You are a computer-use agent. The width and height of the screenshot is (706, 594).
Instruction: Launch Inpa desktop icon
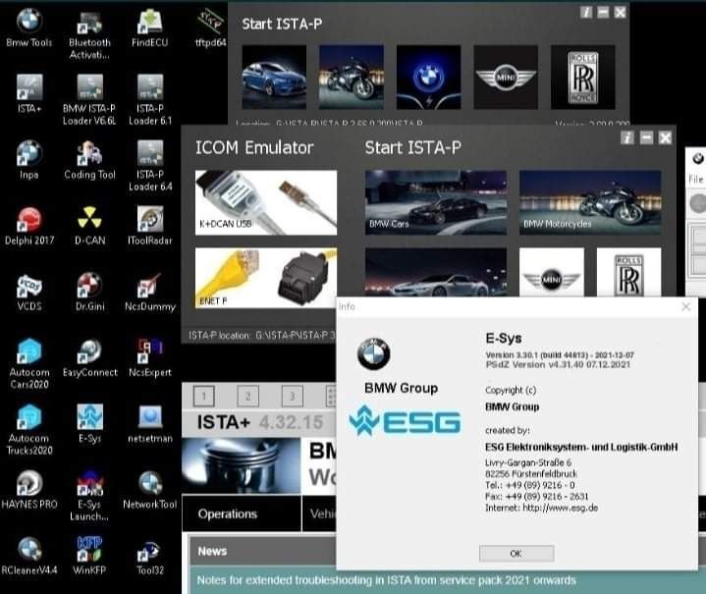[29, 160]
